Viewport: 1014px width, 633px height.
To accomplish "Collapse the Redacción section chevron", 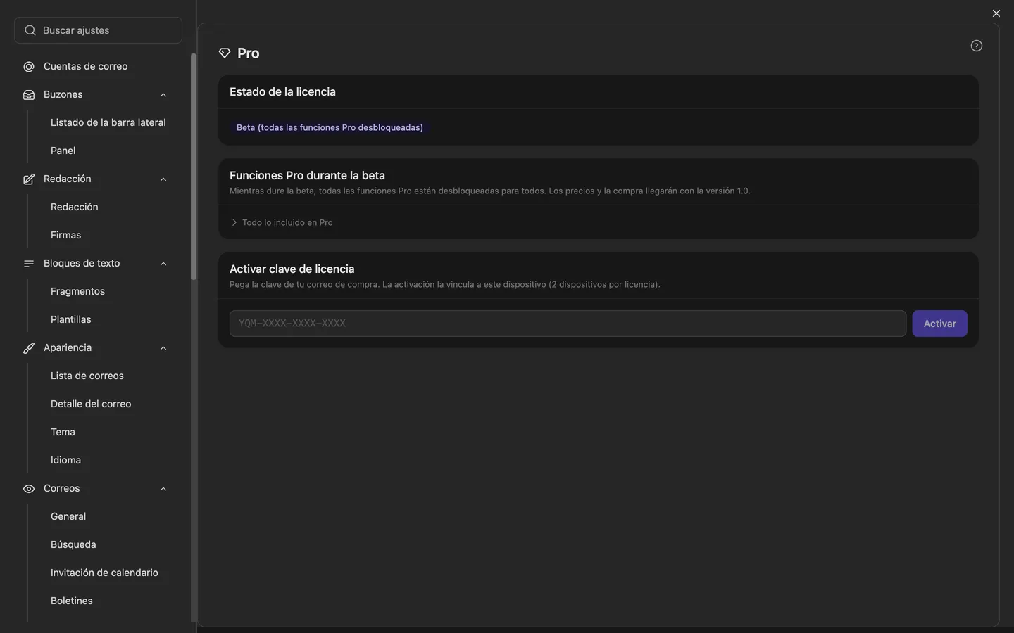I will (x=163, y=179).
